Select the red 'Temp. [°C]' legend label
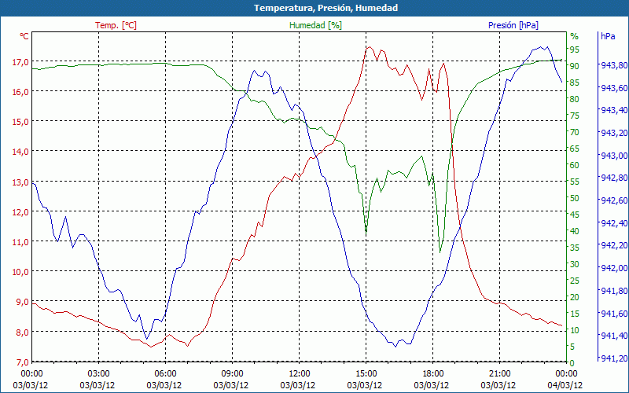Image resolution: width=629 pixels, height=393 pixels. tap(116, 25)
